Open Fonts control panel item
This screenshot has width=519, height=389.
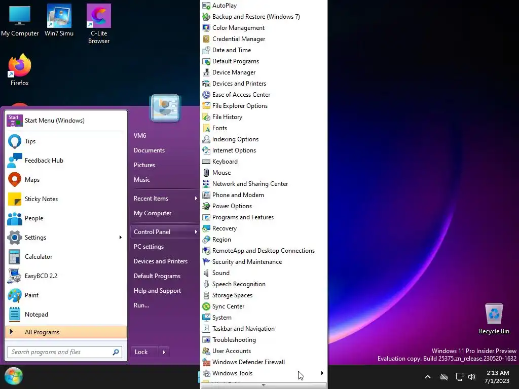pos(264,128)
